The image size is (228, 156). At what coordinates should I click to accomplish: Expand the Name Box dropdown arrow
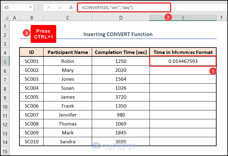coord(30,7)
